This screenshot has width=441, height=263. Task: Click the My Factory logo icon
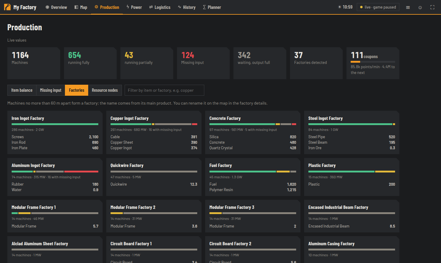[x=7, y=7]
